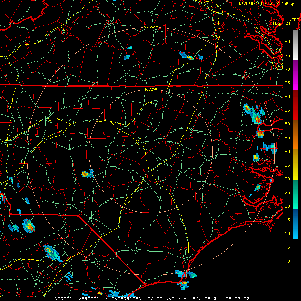Click the legend value 60

coord(287,97)
